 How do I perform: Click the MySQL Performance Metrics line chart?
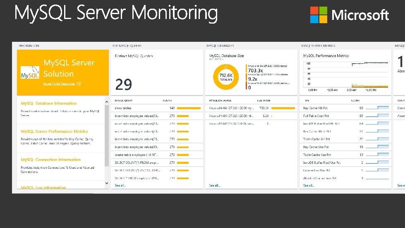[x=345, y=76]
